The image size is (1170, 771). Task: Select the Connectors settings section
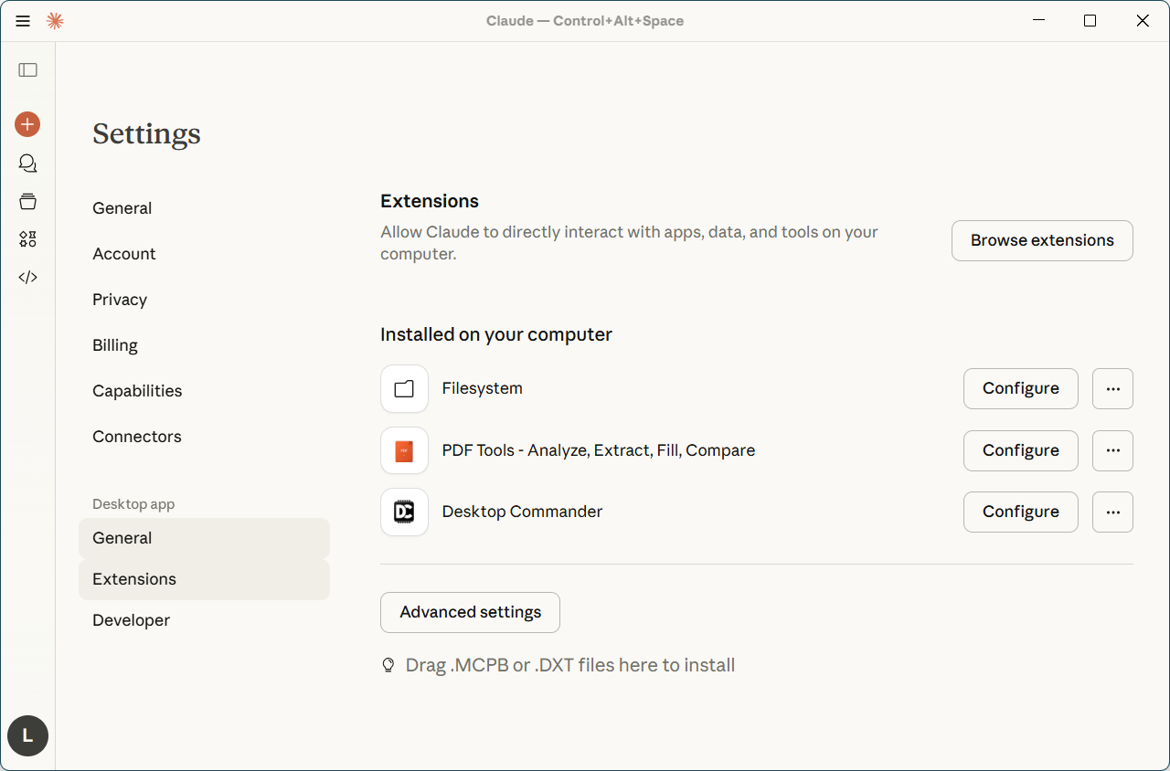click(137, 437)
